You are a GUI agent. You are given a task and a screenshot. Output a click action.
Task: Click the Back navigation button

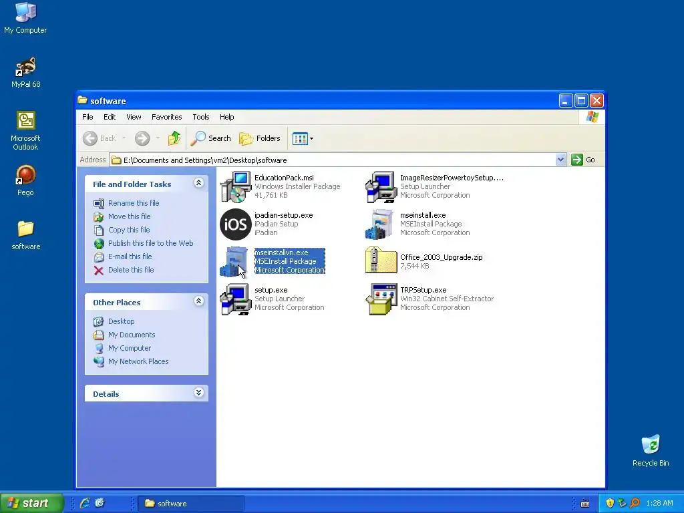[x=100, y=138]
